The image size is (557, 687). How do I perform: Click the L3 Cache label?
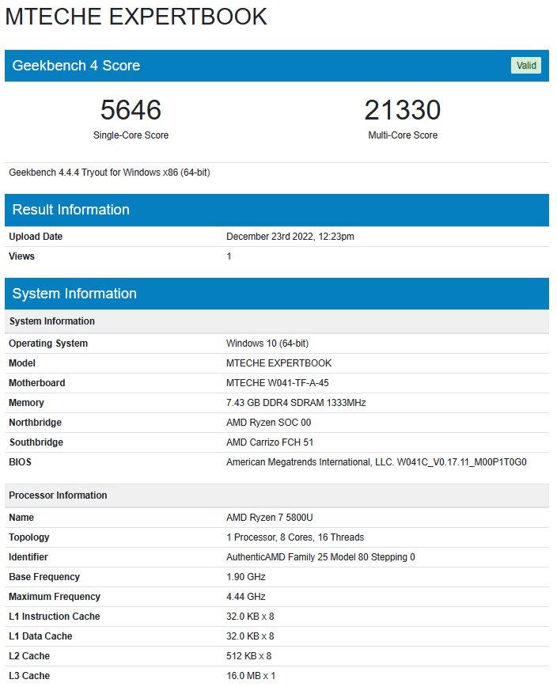[x=29, y=676]
